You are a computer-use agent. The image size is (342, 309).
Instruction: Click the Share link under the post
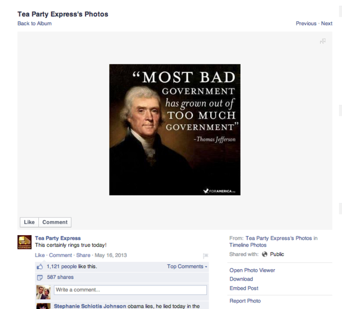point(83,255)
